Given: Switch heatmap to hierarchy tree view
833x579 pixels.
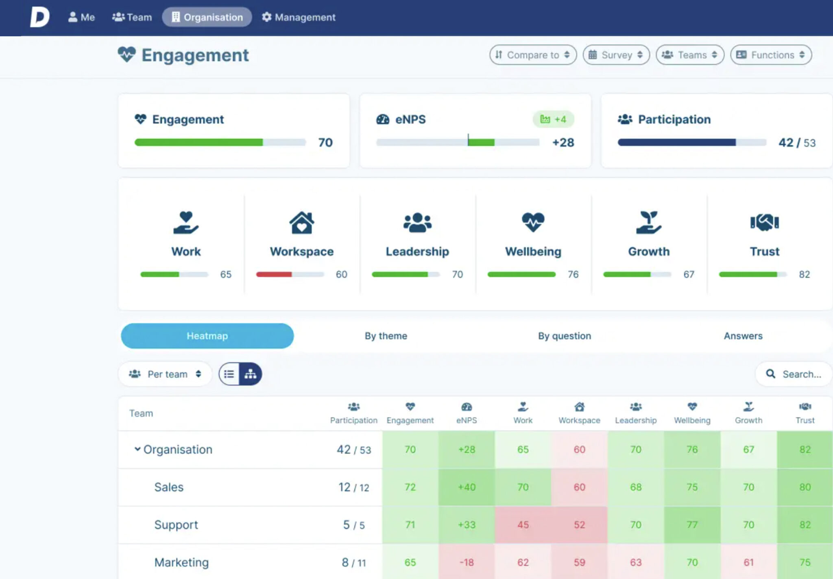Looking at the screenshot, I should (x=251, y=374).
